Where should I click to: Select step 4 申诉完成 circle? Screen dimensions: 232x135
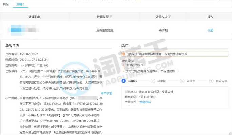[211, 81]
